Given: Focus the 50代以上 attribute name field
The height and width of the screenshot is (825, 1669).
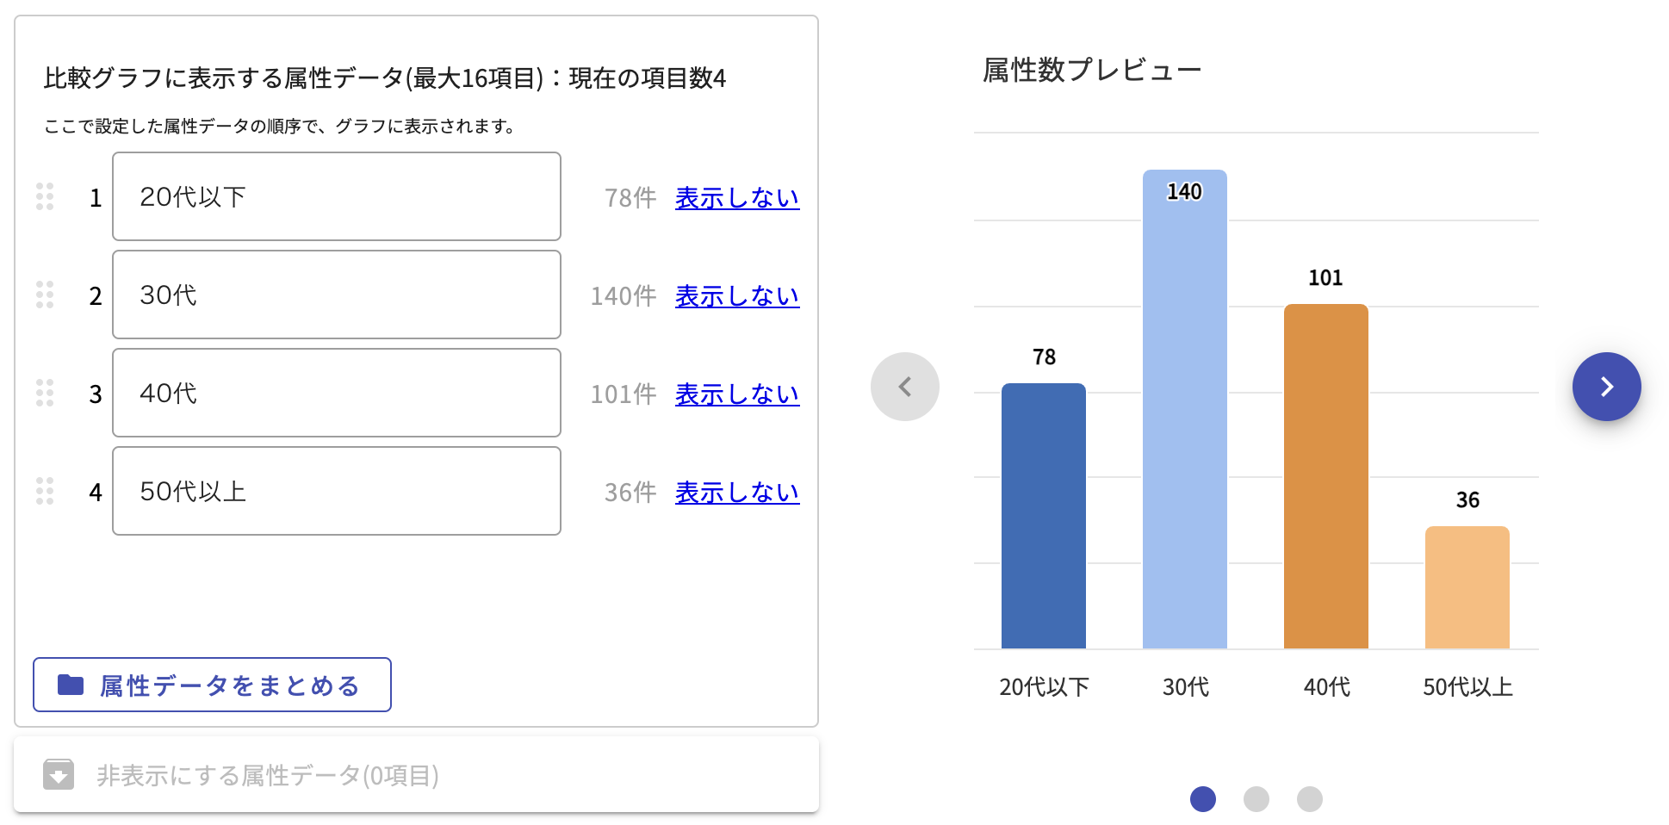Looking at the screenshot, I should tap(336, 491).
